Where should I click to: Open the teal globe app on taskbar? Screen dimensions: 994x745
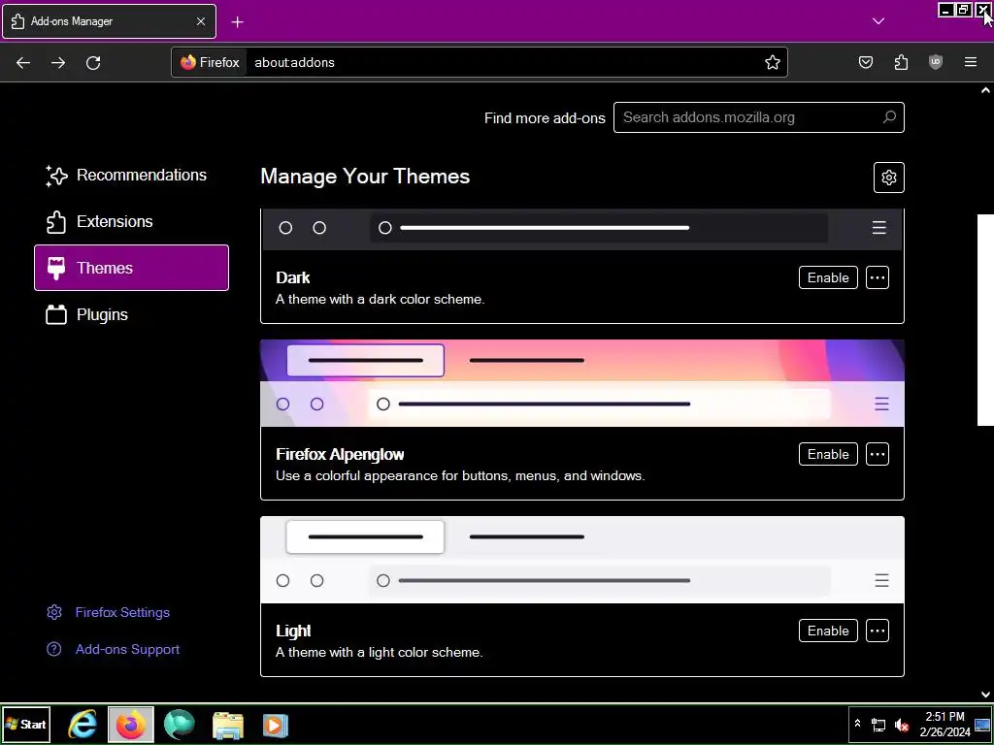coord(179,724)
